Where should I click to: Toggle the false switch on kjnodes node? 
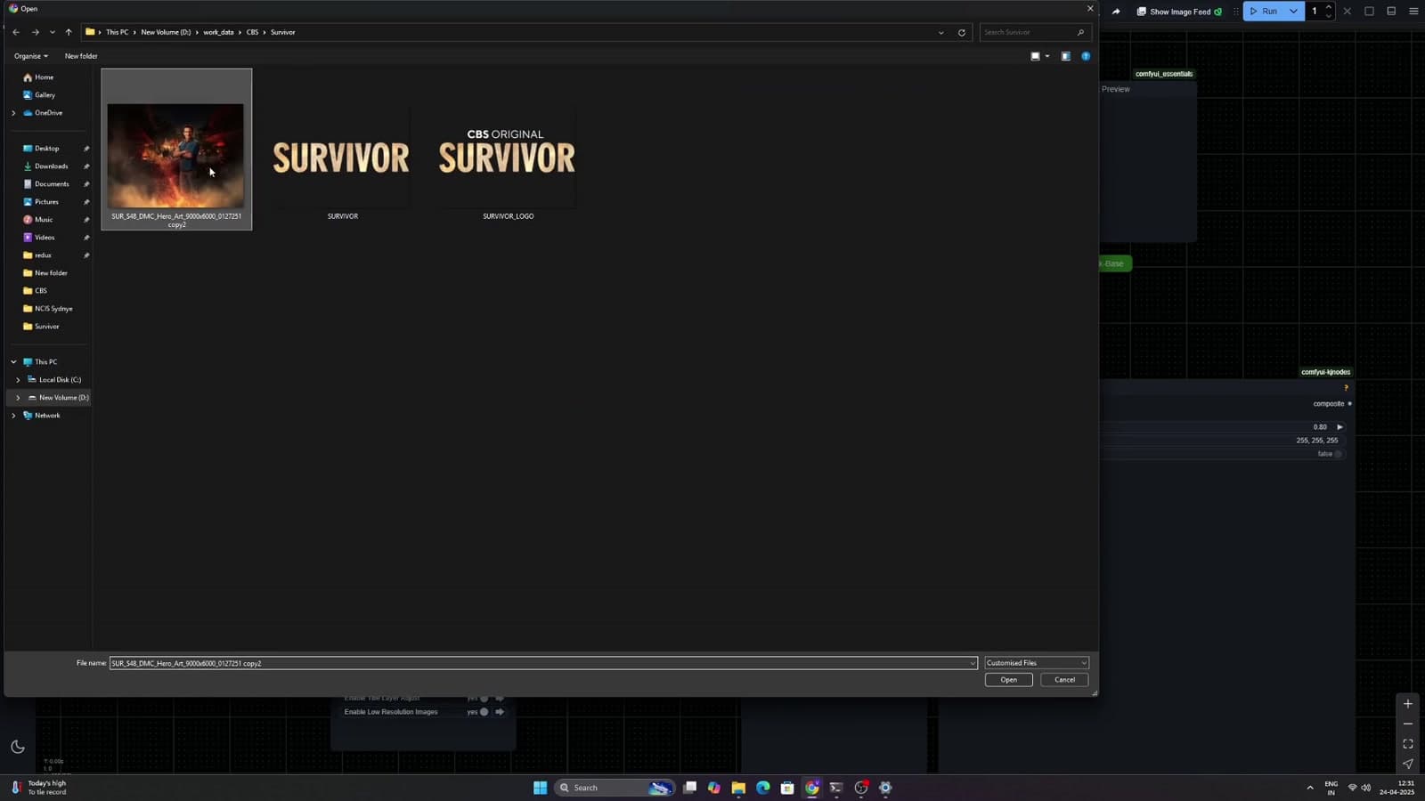1338,454
